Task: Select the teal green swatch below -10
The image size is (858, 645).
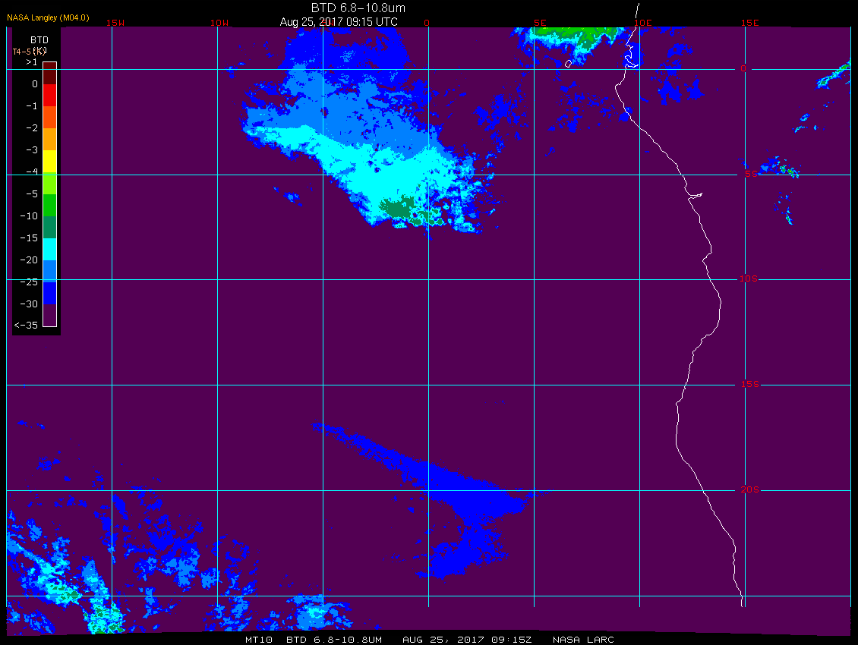Action: pyautogui.click(x=50, y=227)
